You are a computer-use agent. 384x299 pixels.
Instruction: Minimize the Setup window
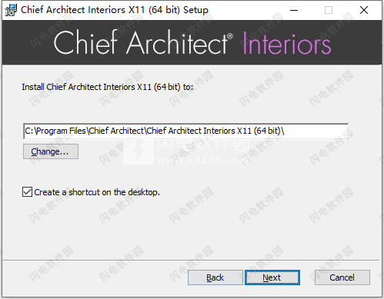294,10
